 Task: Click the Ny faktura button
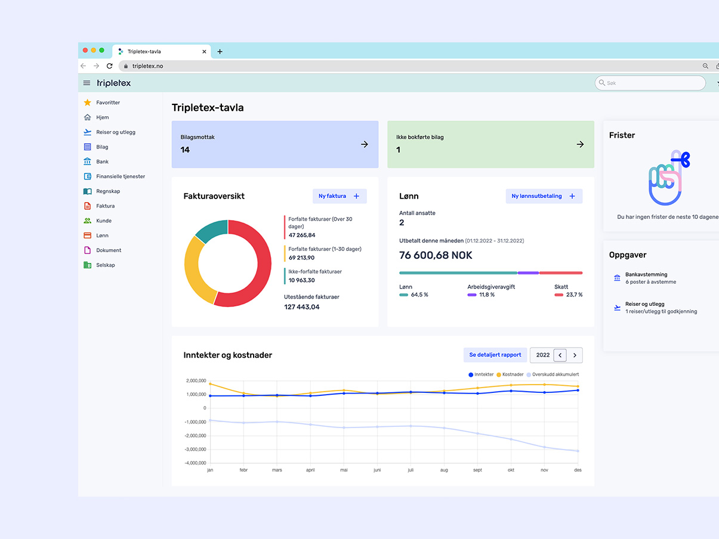pyautogui.click(x=339, y=196)
